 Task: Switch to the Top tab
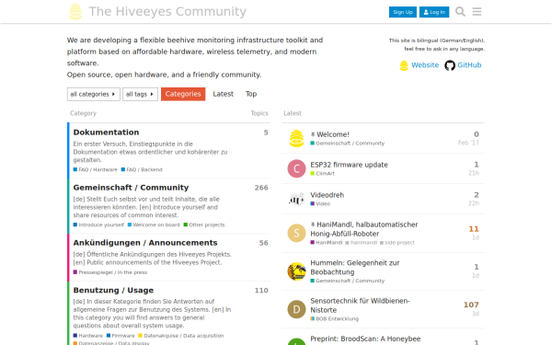coord(251,94)
